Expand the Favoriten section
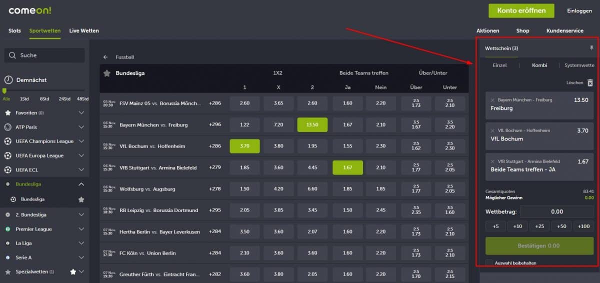600x283 pixels. pos(81,113)
